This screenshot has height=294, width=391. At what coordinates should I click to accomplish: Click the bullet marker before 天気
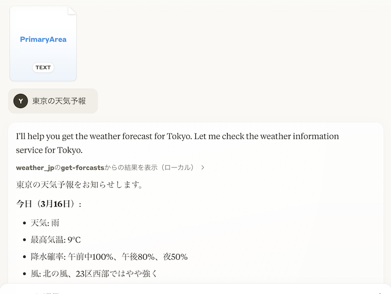point(24,223)
